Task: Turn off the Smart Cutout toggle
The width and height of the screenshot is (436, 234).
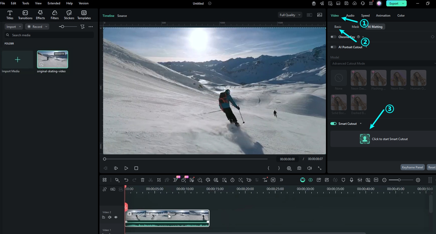Action: pyautogui.click(x=333, y=124)
